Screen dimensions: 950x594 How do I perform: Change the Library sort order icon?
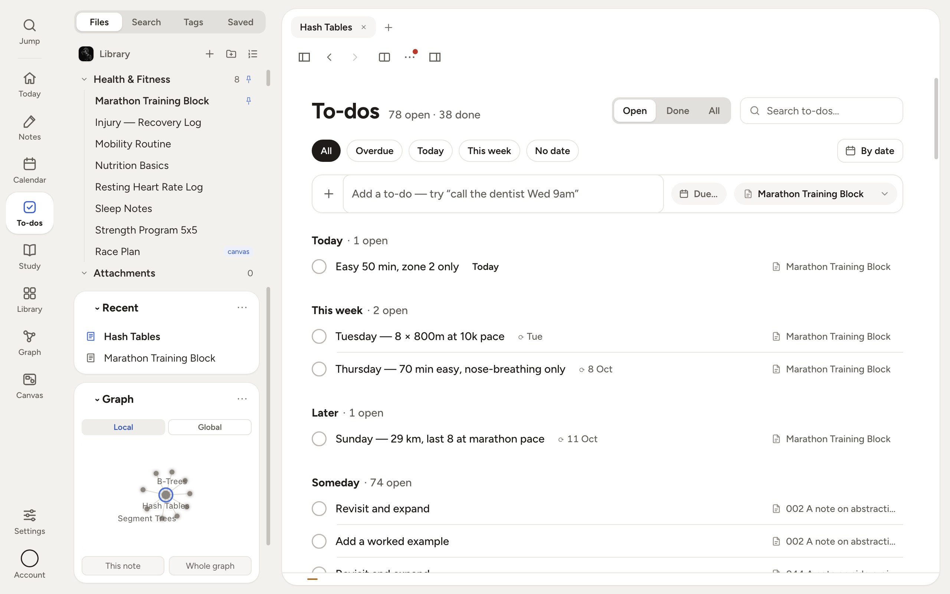pos(253,54)
